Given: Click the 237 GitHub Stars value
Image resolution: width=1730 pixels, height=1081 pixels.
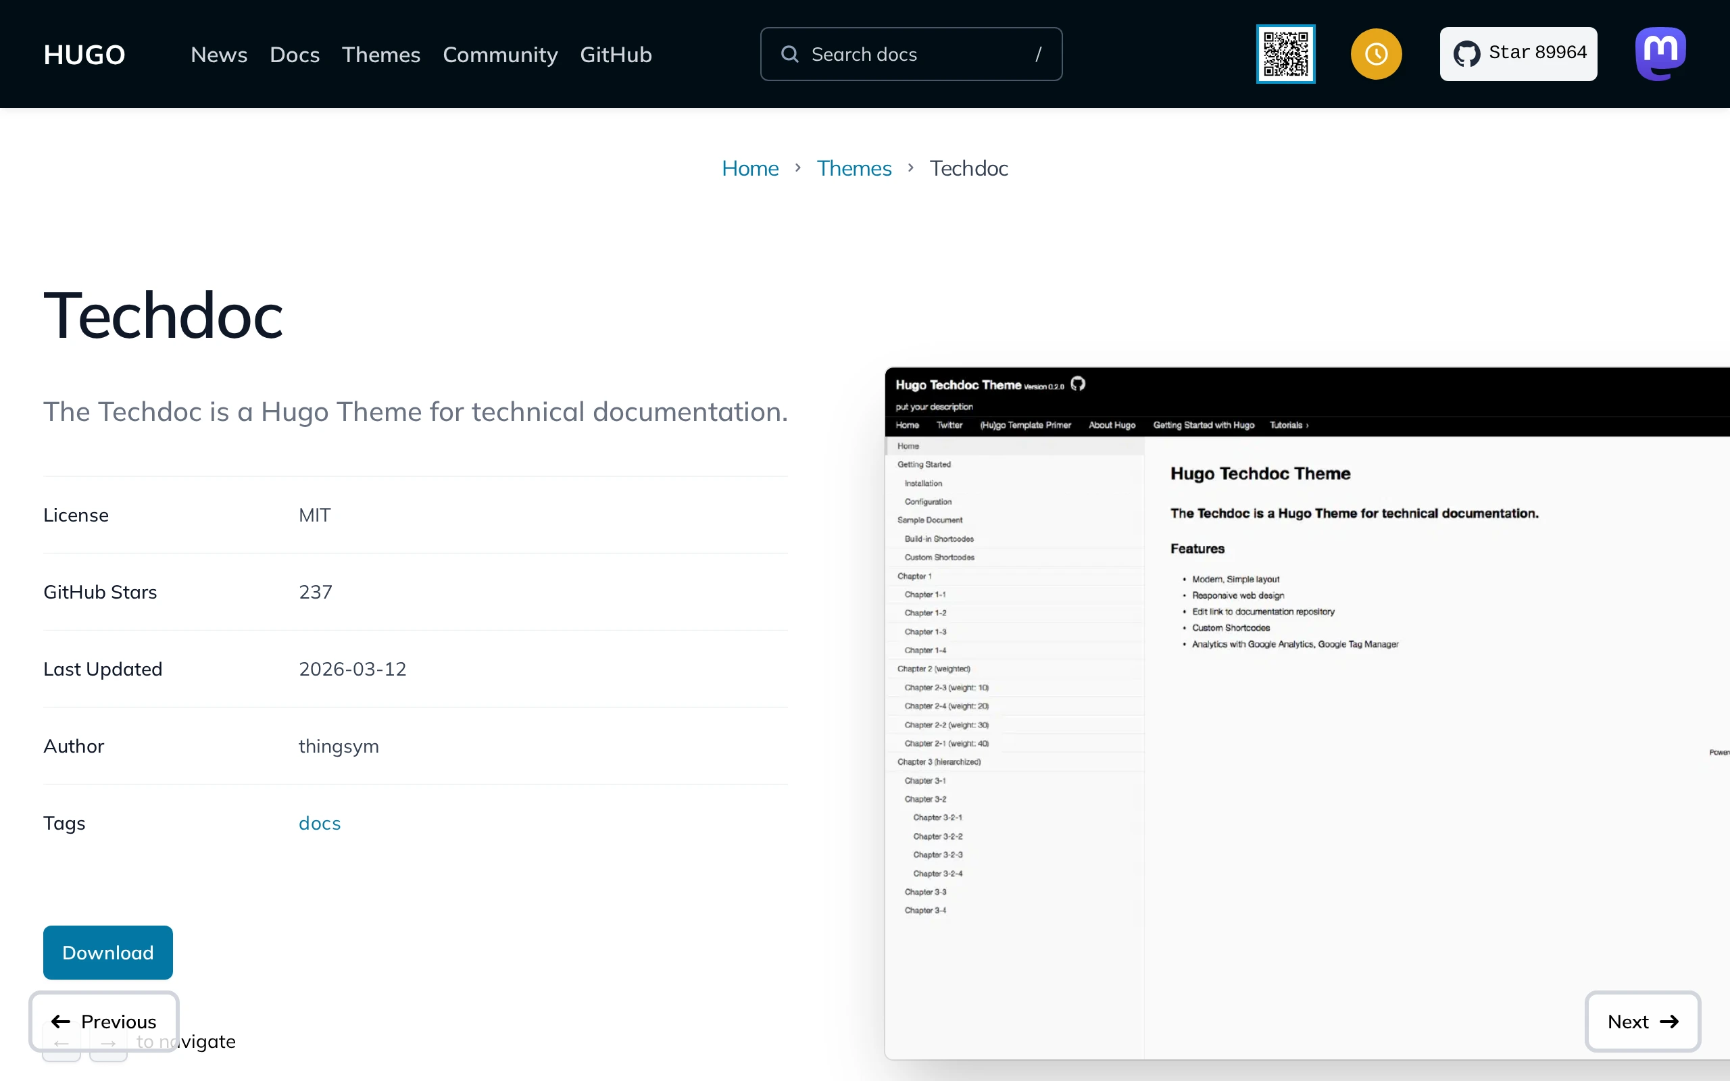Looking at the screenshot, I should [x=316, y=592].
